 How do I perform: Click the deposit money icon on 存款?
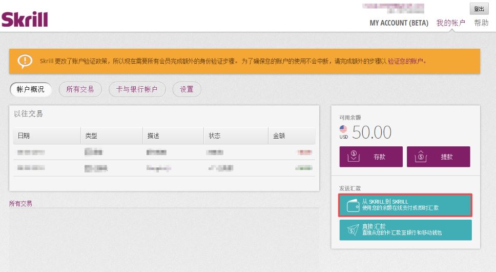[354, 156]
